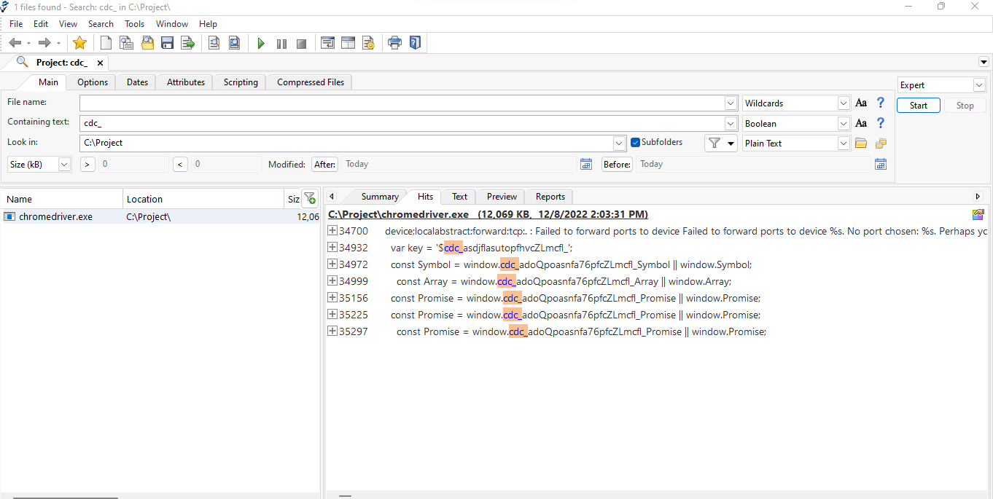
Task: Sort results by Location column header
Action: coord(203,199)
